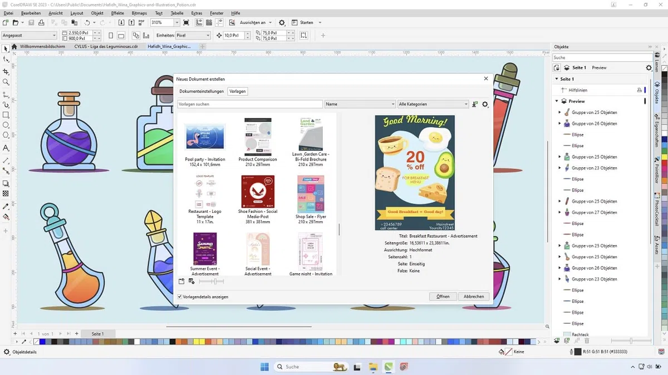The width and height of the screenshot is (668, 375).
Task: Select the Seite 1 page tab
Action: (97, 334)
